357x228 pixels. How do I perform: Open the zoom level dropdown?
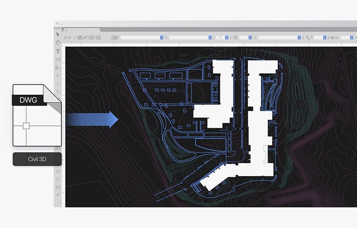[x=246, y=38]
